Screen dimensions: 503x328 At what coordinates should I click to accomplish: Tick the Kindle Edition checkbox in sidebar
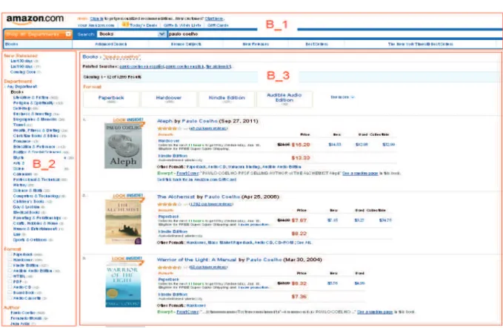pyautogui.click(x=10, y=265)
